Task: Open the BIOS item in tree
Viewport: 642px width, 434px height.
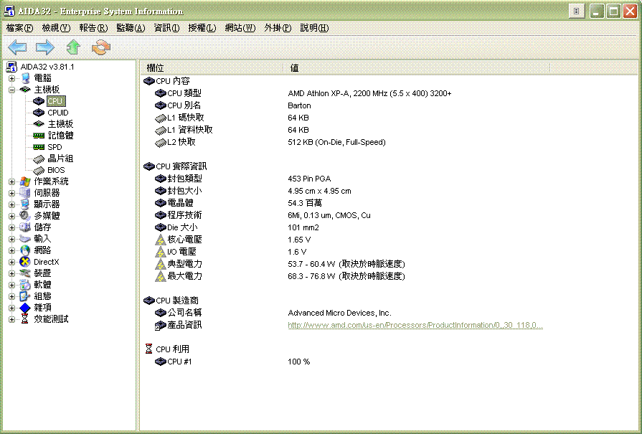Action: (56, 170)
